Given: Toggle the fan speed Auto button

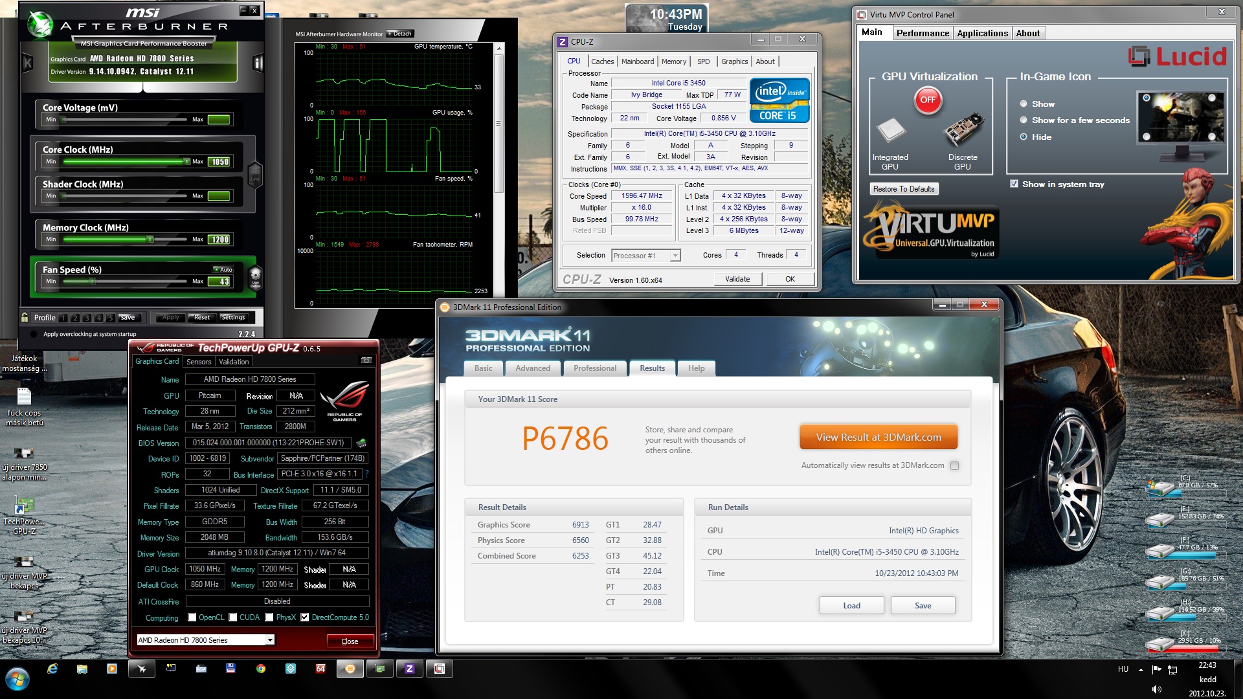Looking at the screenshot, I should [x=223, y=269].
